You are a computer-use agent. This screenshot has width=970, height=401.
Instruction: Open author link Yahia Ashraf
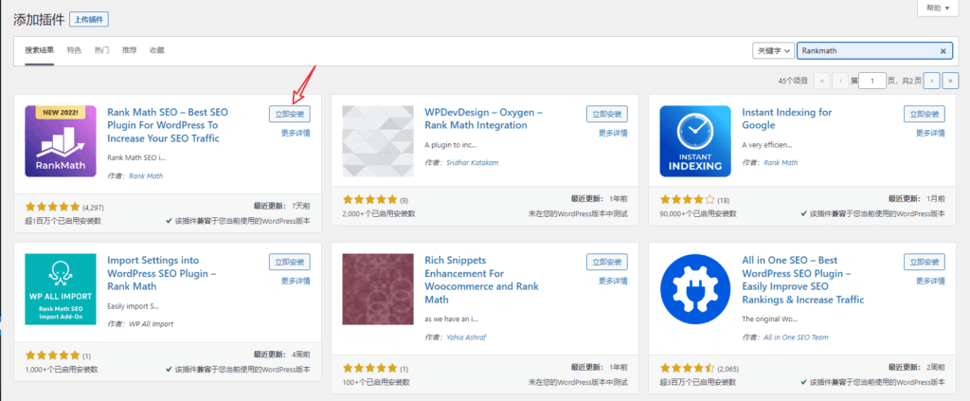click(467, 337)
